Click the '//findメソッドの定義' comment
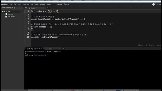The width and height of the screenshot is (162, 91). point(43,16)
